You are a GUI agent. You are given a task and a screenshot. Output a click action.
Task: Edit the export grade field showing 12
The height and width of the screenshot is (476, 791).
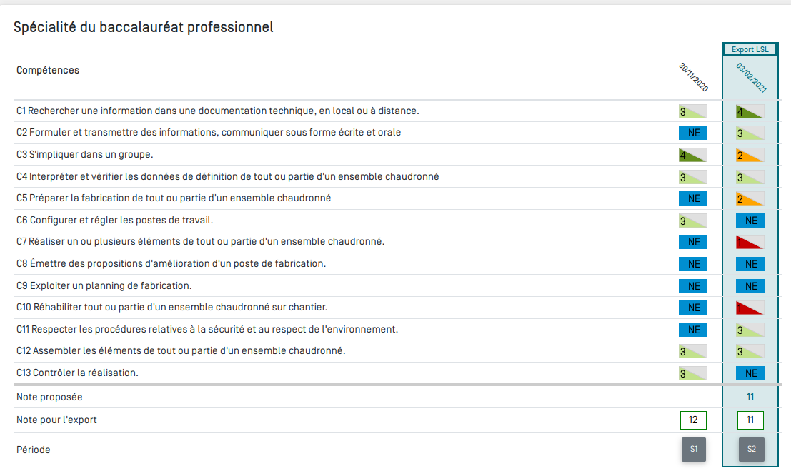[693, 420]
